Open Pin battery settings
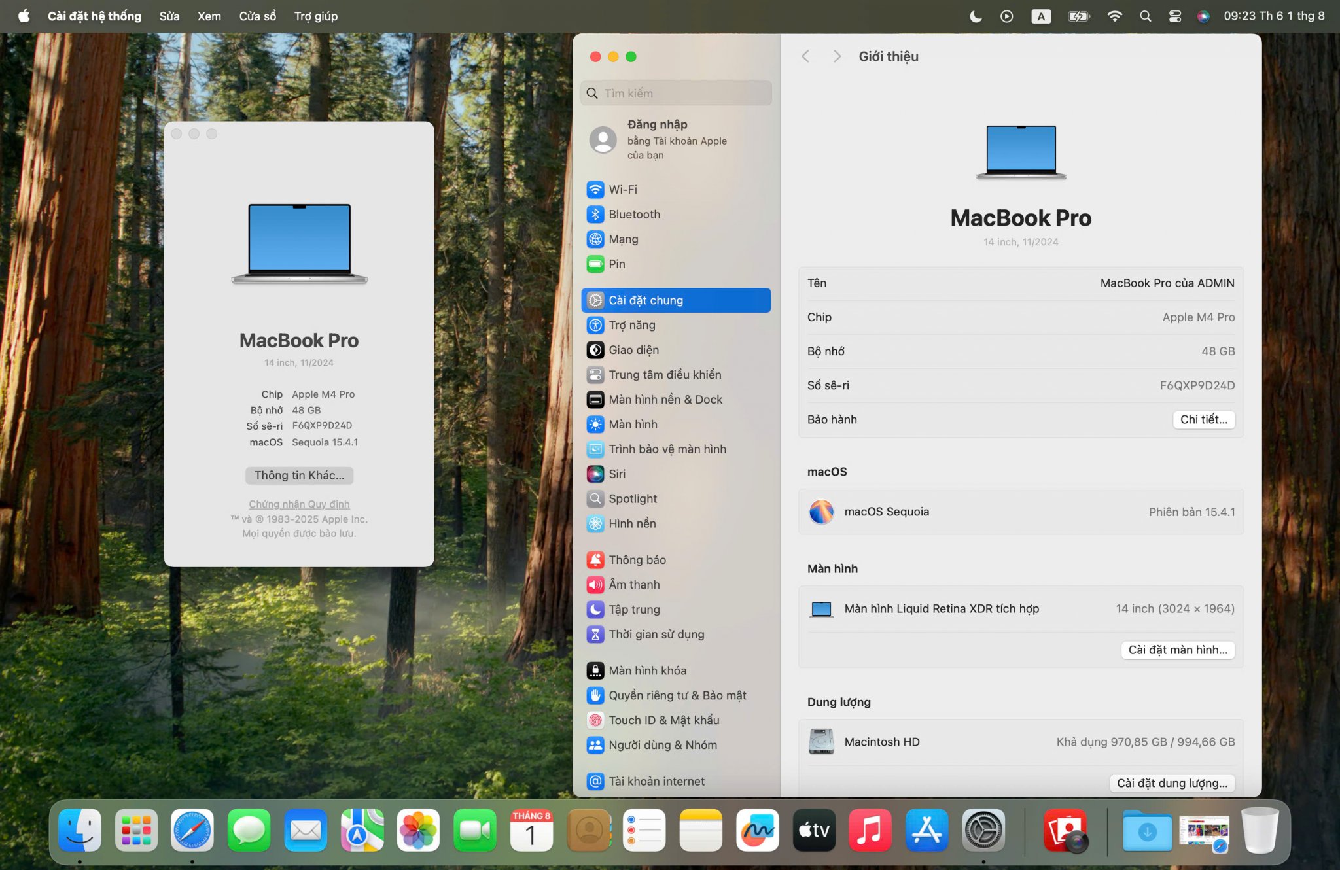 [676, 264]
